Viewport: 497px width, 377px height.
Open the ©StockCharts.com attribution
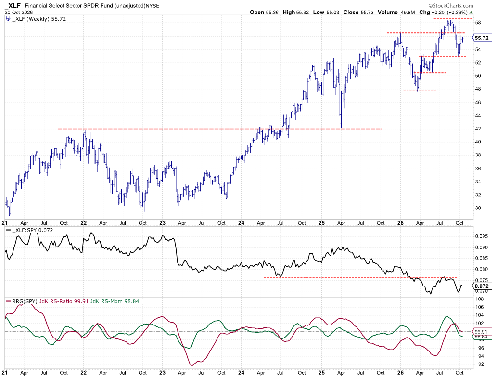451,6
